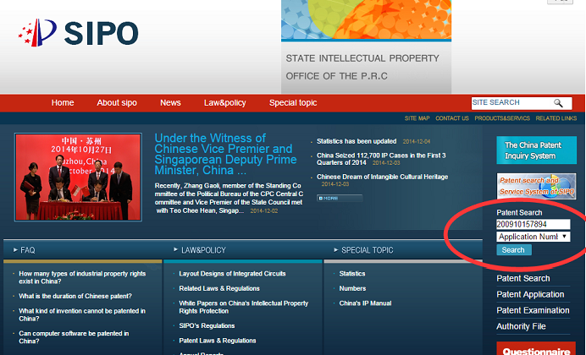This screenshot has height=355, width=586.
Task: Open Can computer software be patented question
Action: pyautogui.click(x=74, y=337)
